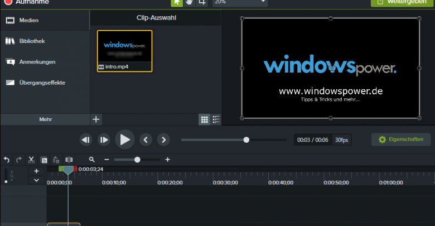Click the green selection start handle
Viewport: 435px width, 226px height.
[x=61, y=169]
